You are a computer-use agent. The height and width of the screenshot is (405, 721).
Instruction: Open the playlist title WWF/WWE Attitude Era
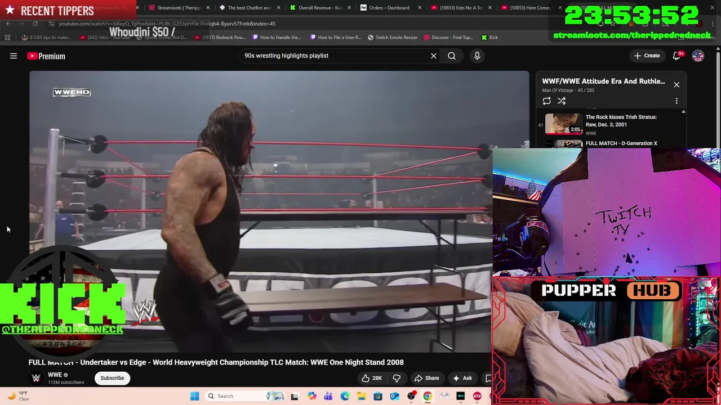(603, 81)
